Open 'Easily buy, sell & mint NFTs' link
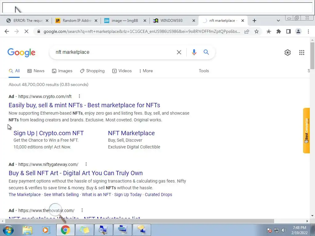This screenshot has width=315, height=236. click(84, 105)
